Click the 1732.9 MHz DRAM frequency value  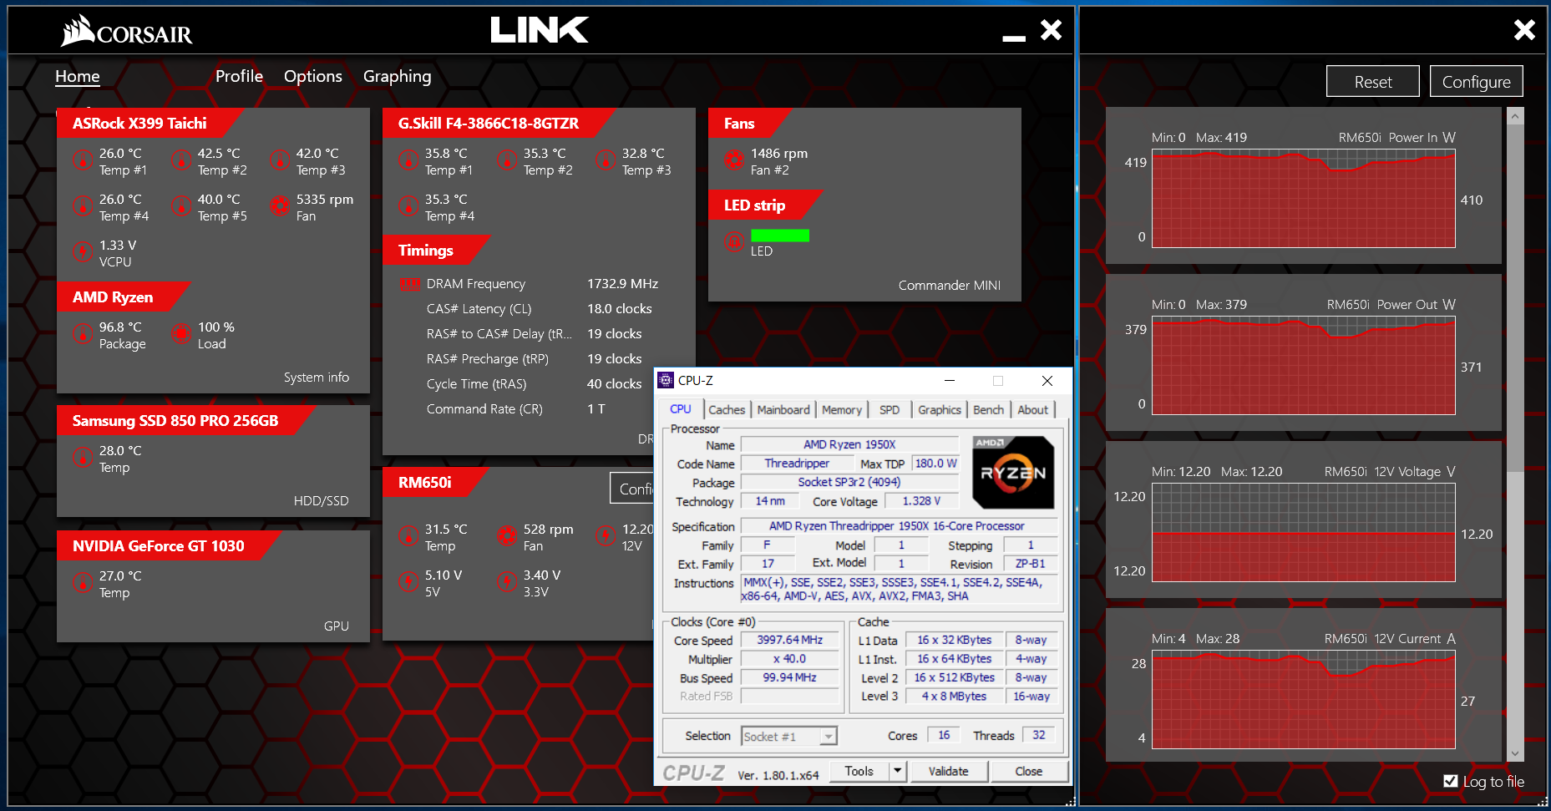pos(623,284)
